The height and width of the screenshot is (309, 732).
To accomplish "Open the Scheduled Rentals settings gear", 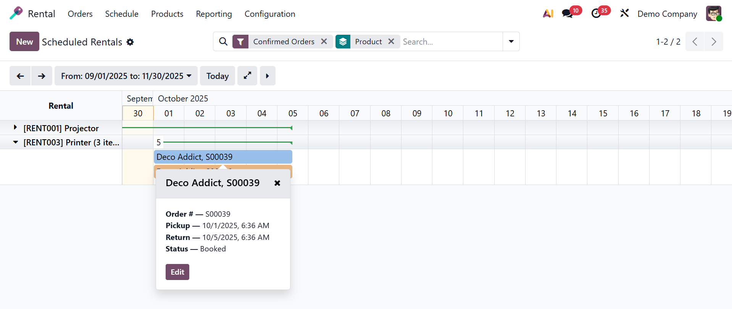I will pyautogui.click(x=130, y=42).
